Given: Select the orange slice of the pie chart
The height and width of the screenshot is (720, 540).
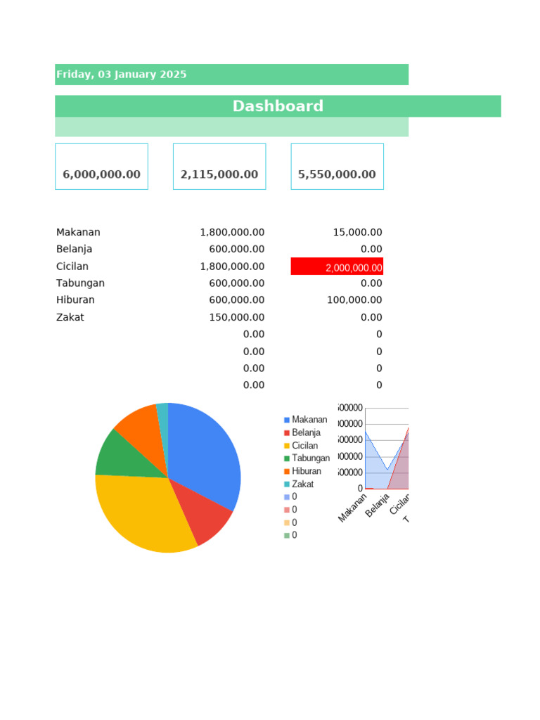Looking at the screenshot, I should point(142,434).
